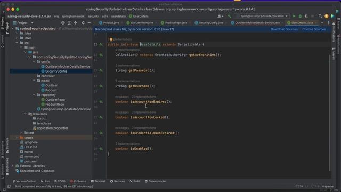Image resolution: width=341 pixels, height=192 pixels.
Task: Open Project panel settings gear
Action: (83, 23)
